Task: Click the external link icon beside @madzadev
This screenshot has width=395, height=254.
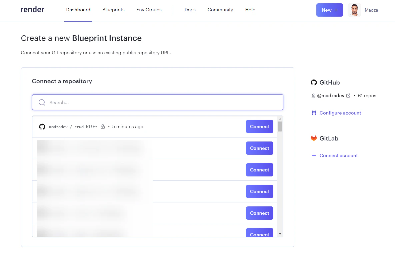Action: 349,95
